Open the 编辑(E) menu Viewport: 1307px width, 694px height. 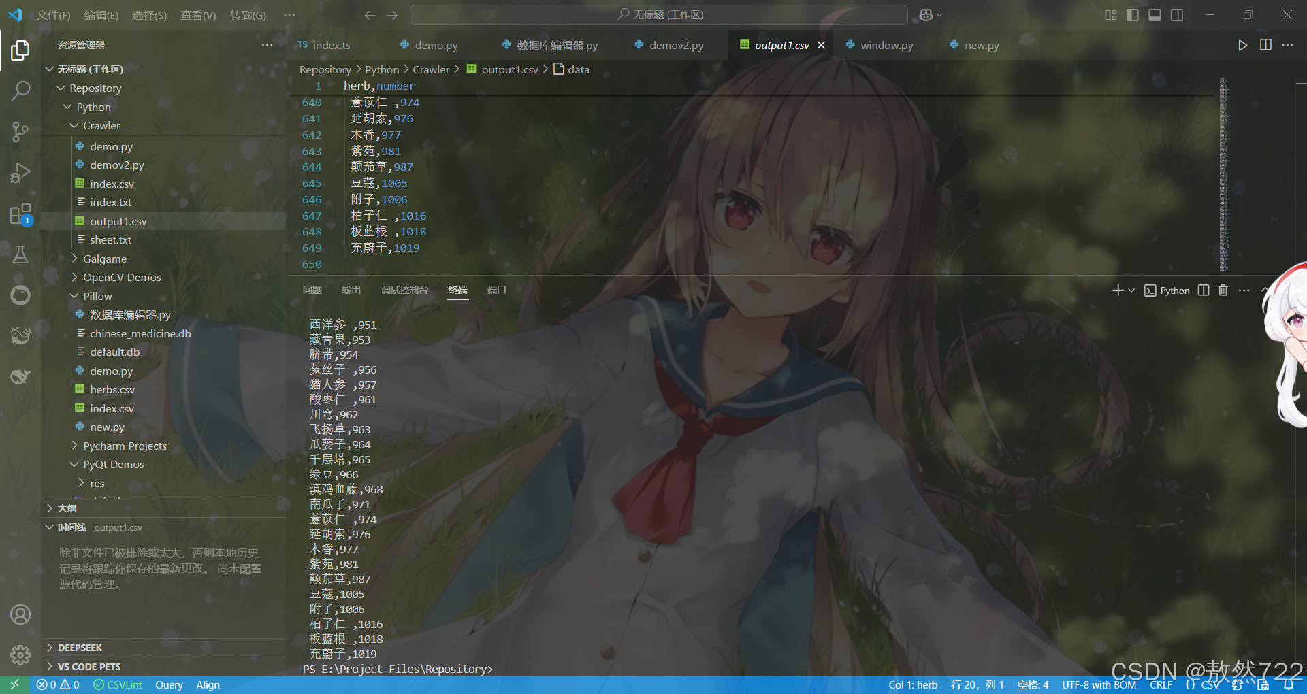101,15
